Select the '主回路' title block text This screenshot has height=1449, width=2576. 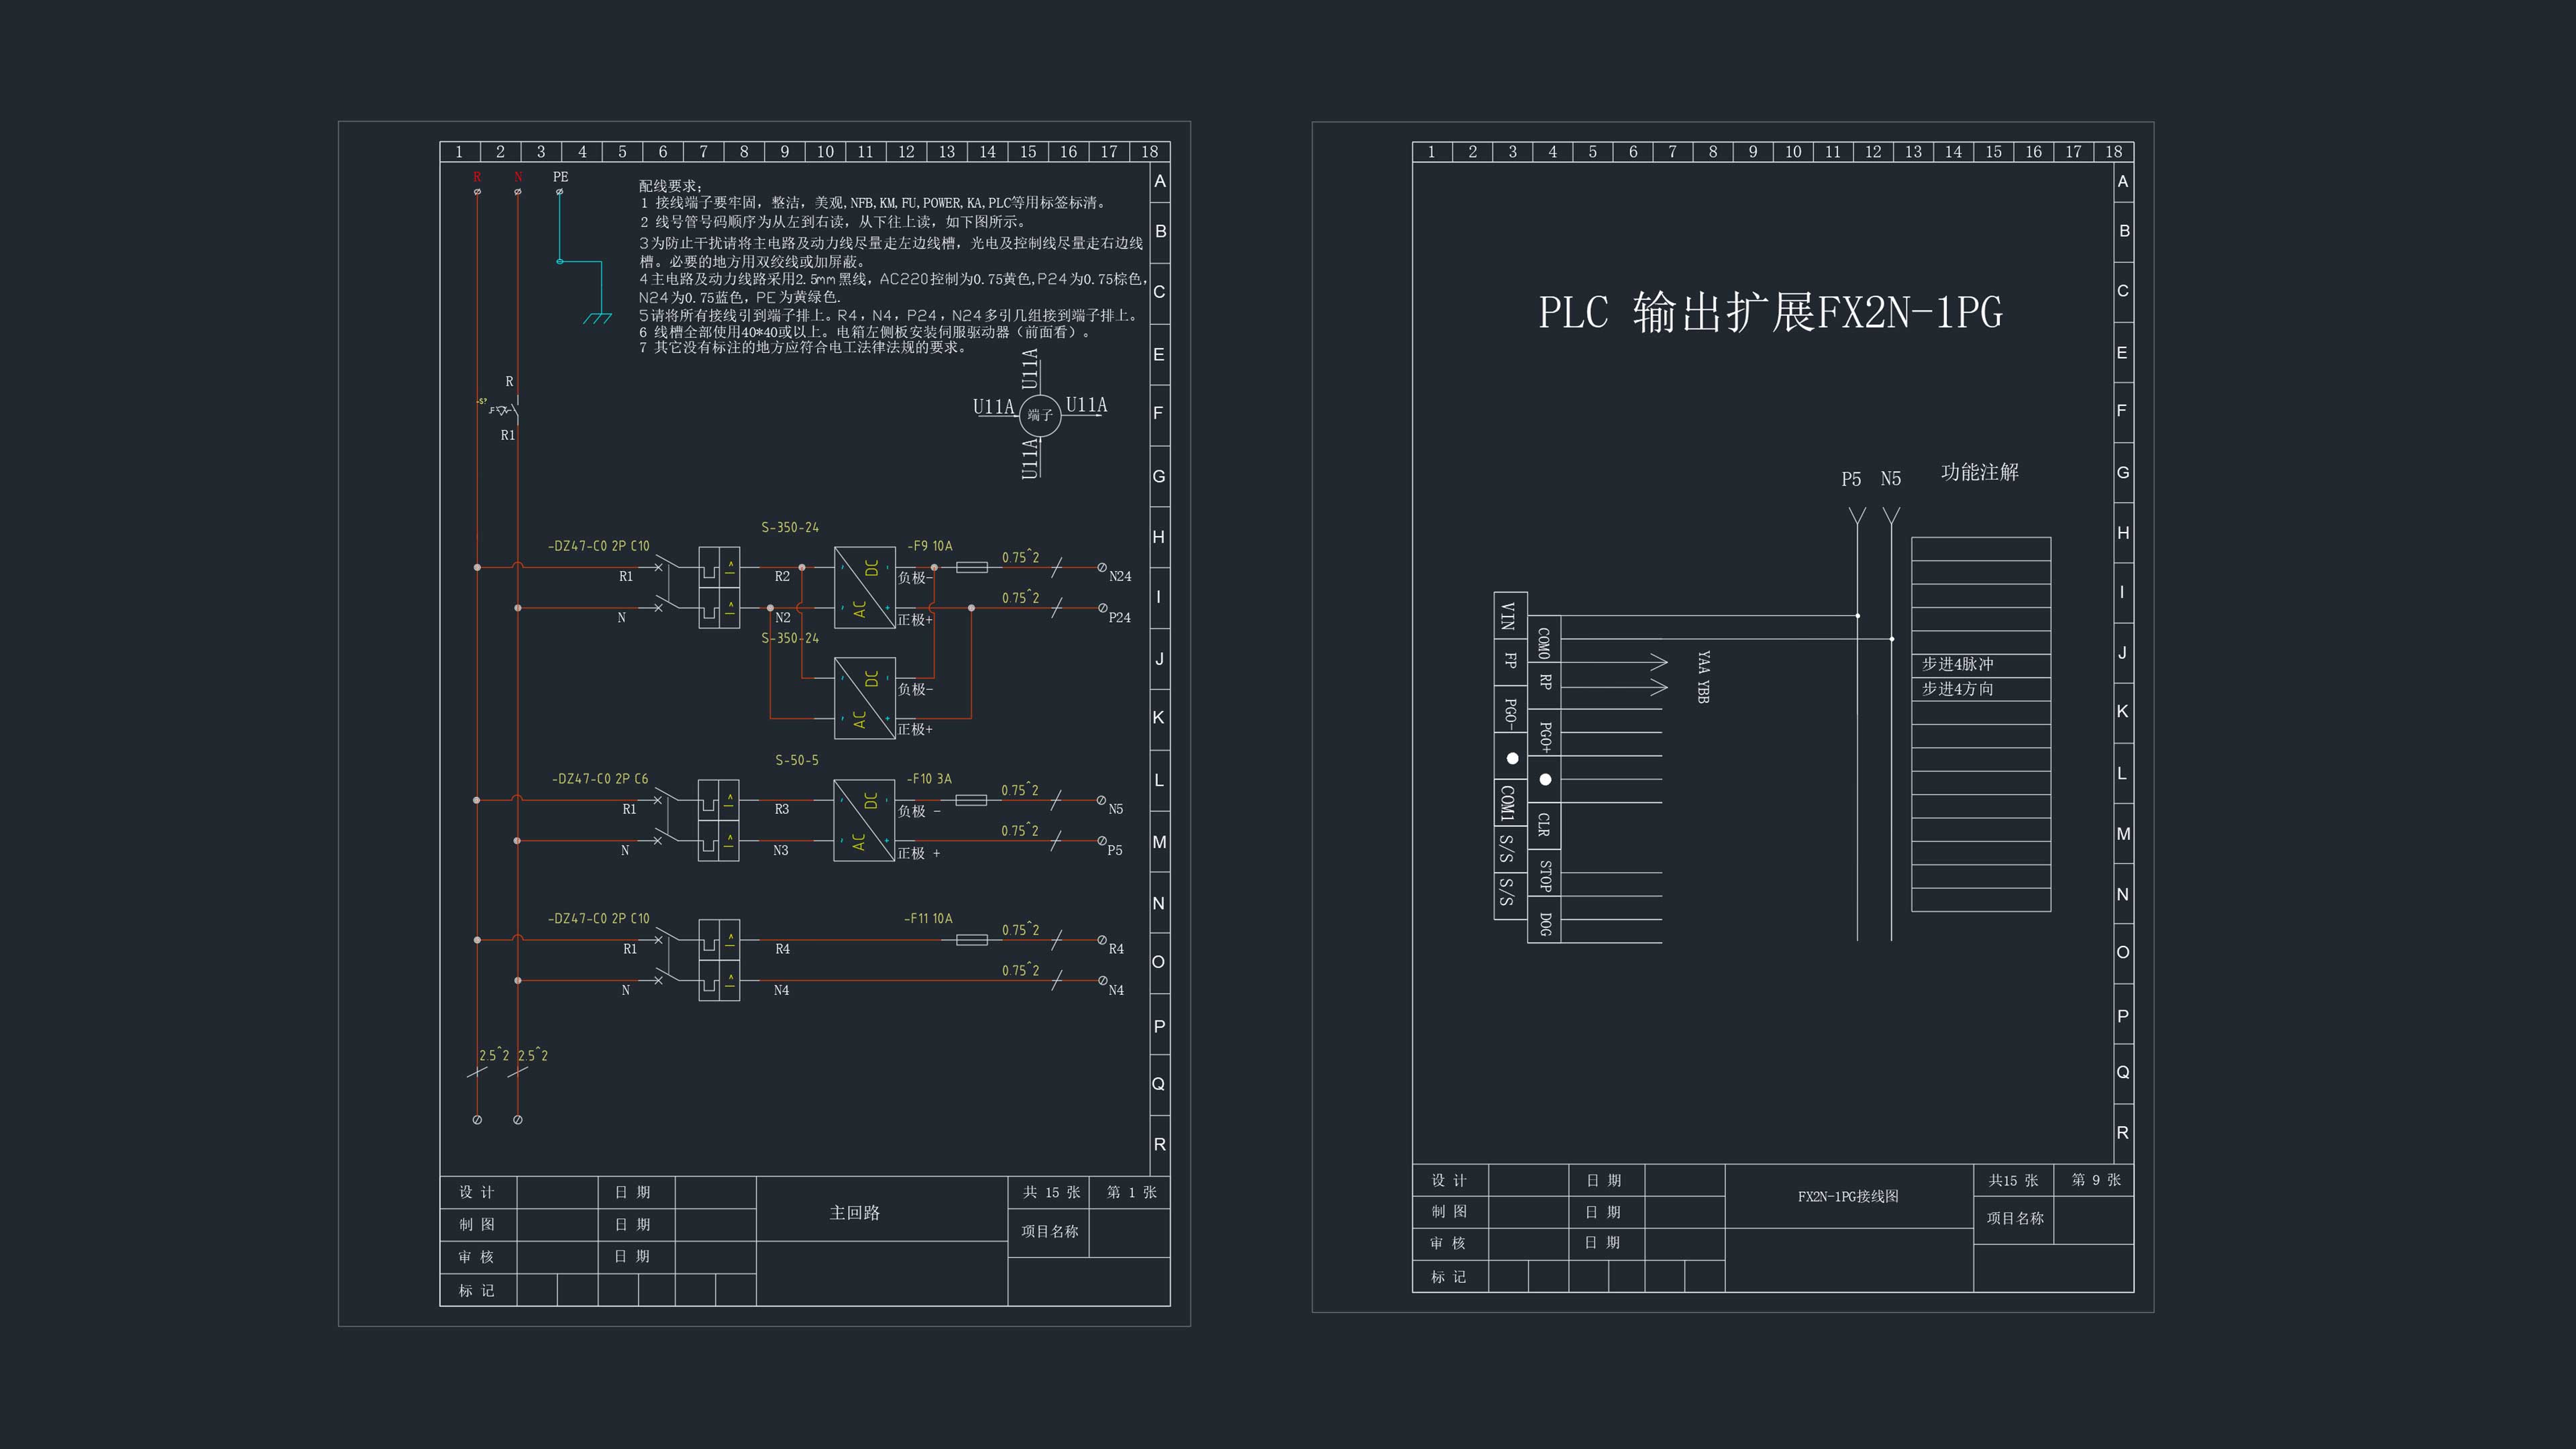855,1213
